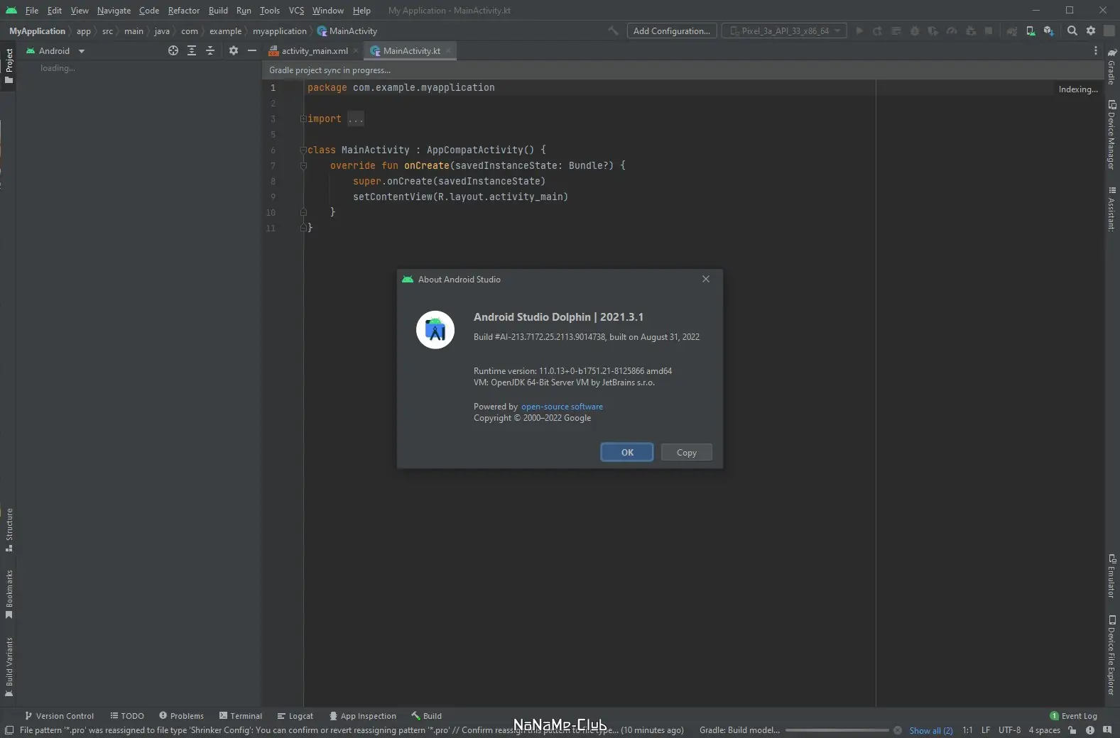Viewport: 1120px width, 738px height.
Task: Open the File menu
Action: click(32, 11)
